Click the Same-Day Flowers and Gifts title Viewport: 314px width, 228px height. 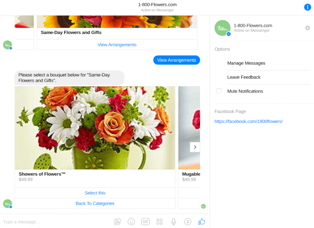[x=71, y=33]
